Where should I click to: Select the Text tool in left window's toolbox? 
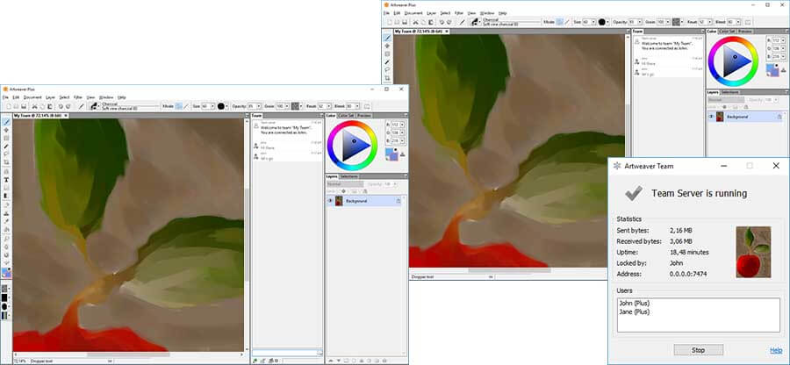point(6,179)
